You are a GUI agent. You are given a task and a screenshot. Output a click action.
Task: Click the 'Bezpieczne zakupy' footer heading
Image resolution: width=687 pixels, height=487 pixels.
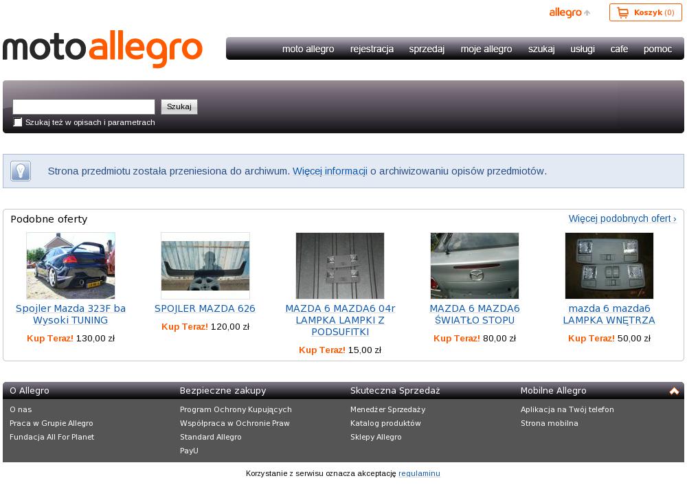pos(223,391)
